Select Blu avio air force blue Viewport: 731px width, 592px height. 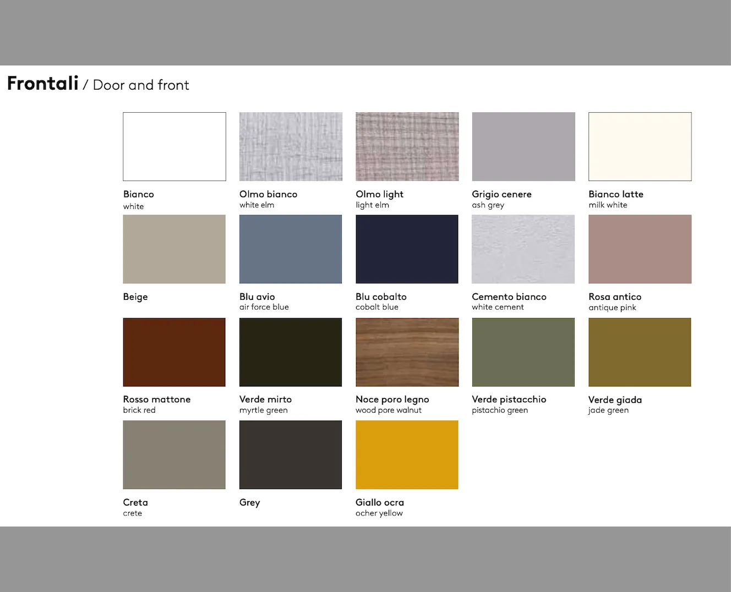tap(291, 249)
